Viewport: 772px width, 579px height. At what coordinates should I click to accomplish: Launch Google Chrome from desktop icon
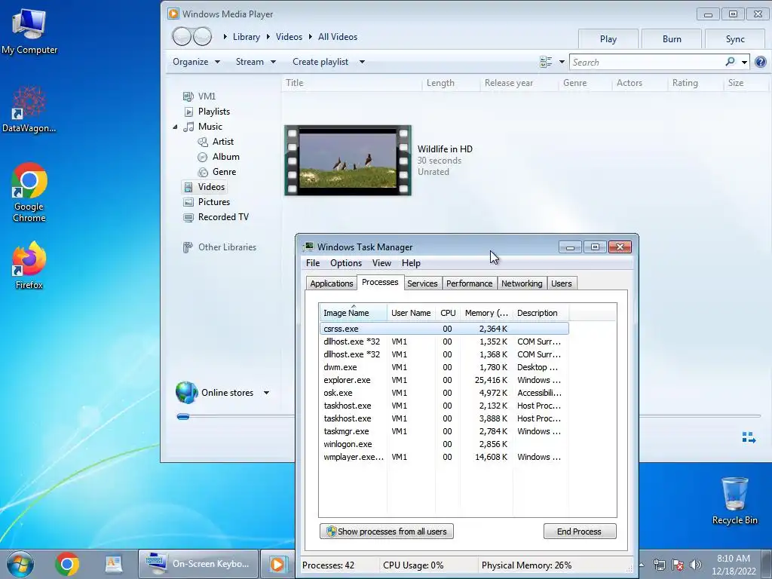[29, 192]
